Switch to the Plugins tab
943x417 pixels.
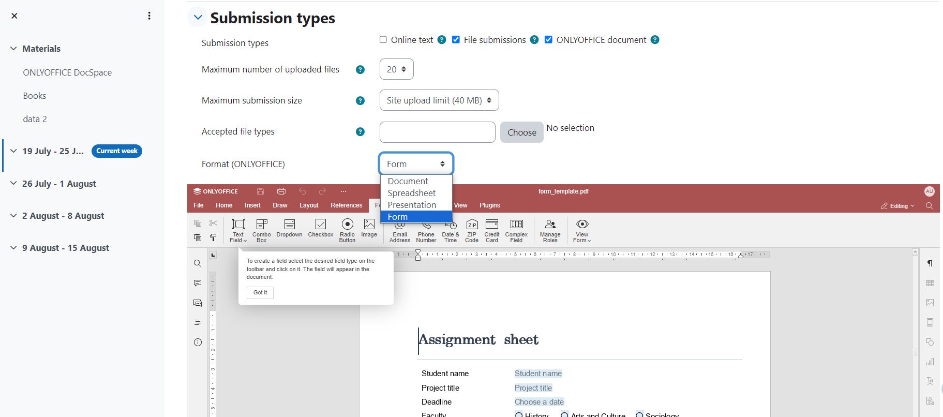click(490, 205)
